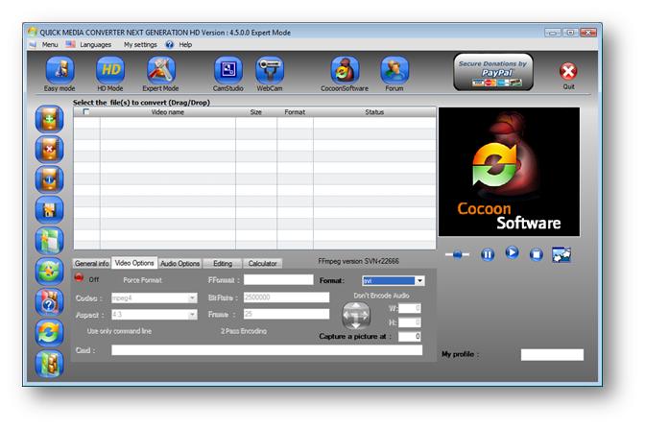Open the CocoonSoftware website icon
Screen dimensions: 645x428
coord(345,70)
